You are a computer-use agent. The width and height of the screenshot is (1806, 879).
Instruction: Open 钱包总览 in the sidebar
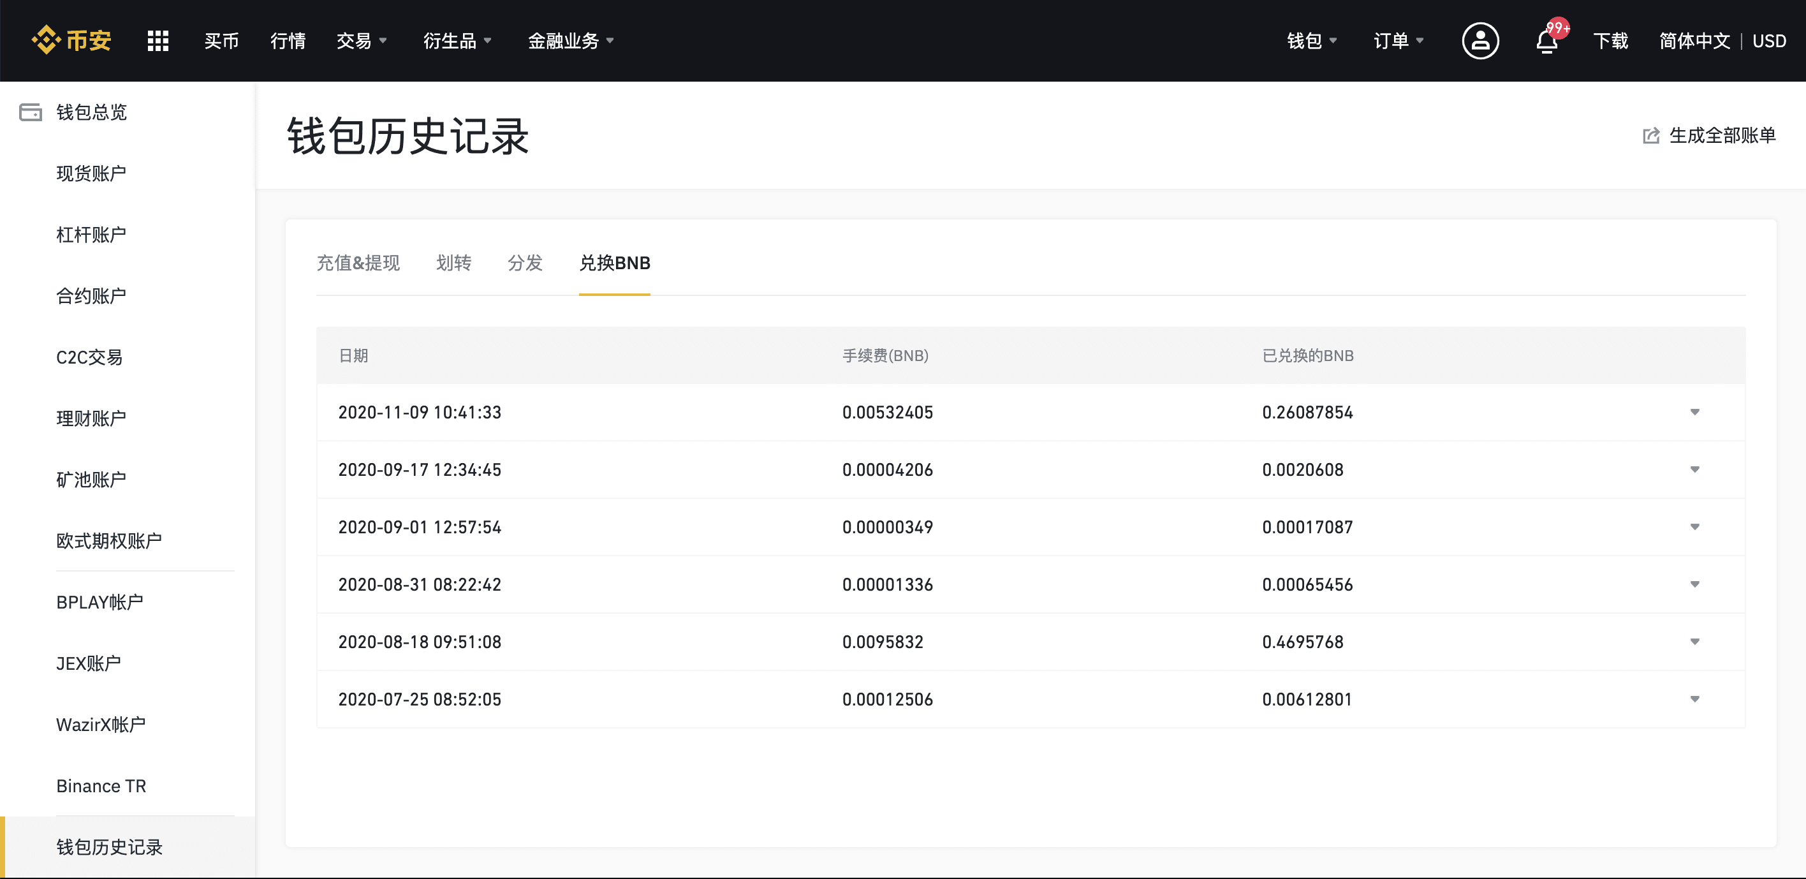pos(91,112)
